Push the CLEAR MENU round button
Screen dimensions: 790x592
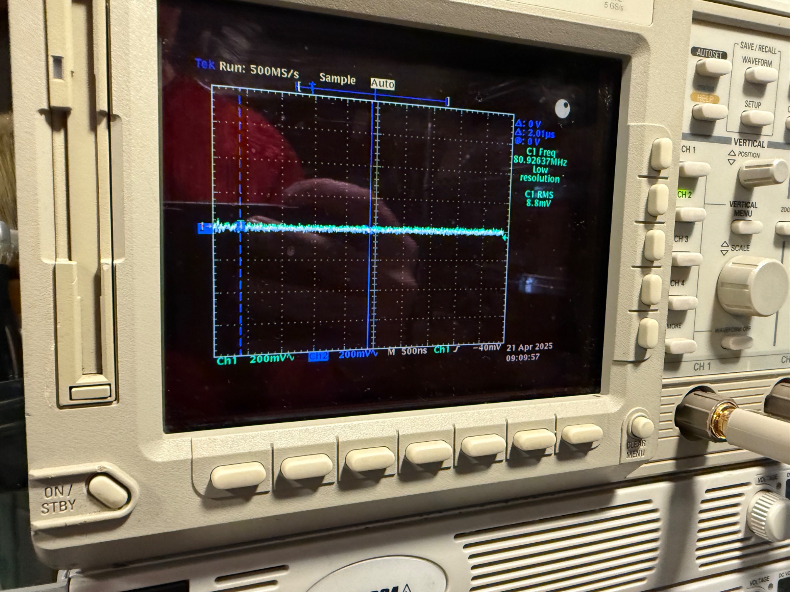tap(642, 427)
